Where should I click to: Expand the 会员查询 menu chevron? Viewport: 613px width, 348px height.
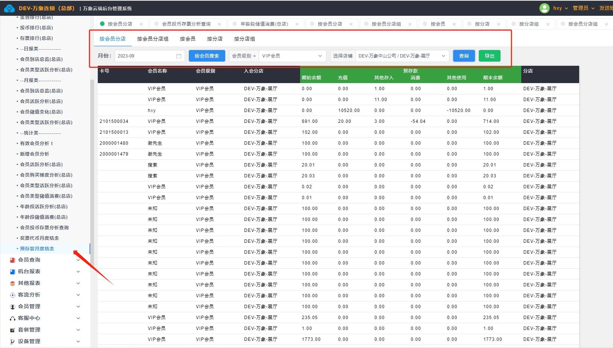[78, 260]
